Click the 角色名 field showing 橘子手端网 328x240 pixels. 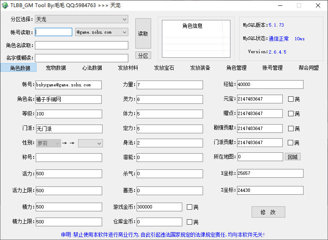coord(69,99)
